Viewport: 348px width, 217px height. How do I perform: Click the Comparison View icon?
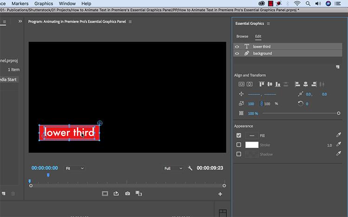139,193
